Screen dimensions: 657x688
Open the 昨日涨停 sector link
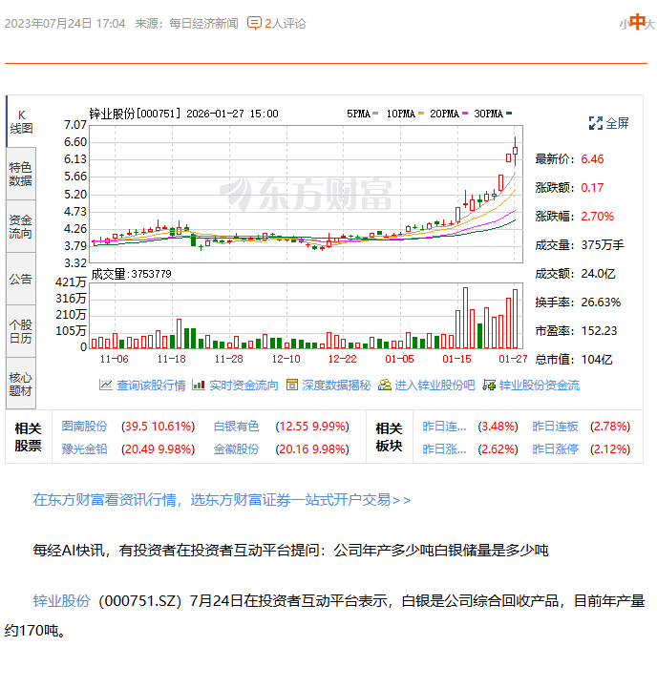[555, 448]
